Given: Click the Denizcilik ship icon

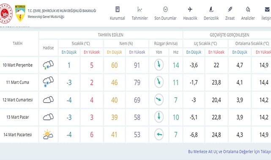Looking at the screenshot, I should [211, 9].
